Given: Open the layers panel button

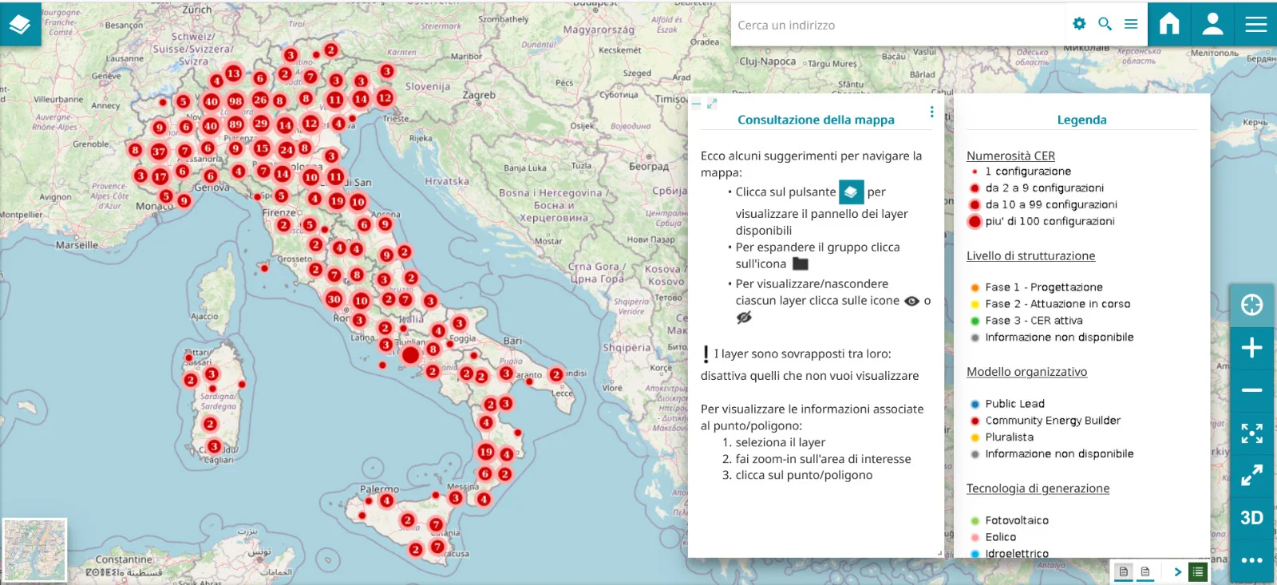Looking at the screenshot, I should point(20,24).
